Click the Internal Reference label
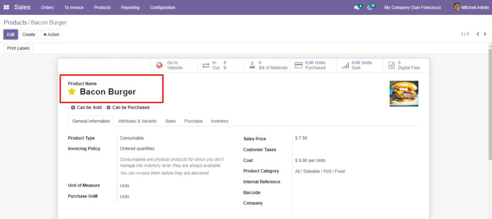The height and width of the screenshot is (219, 492). click(x=262, y=182)
